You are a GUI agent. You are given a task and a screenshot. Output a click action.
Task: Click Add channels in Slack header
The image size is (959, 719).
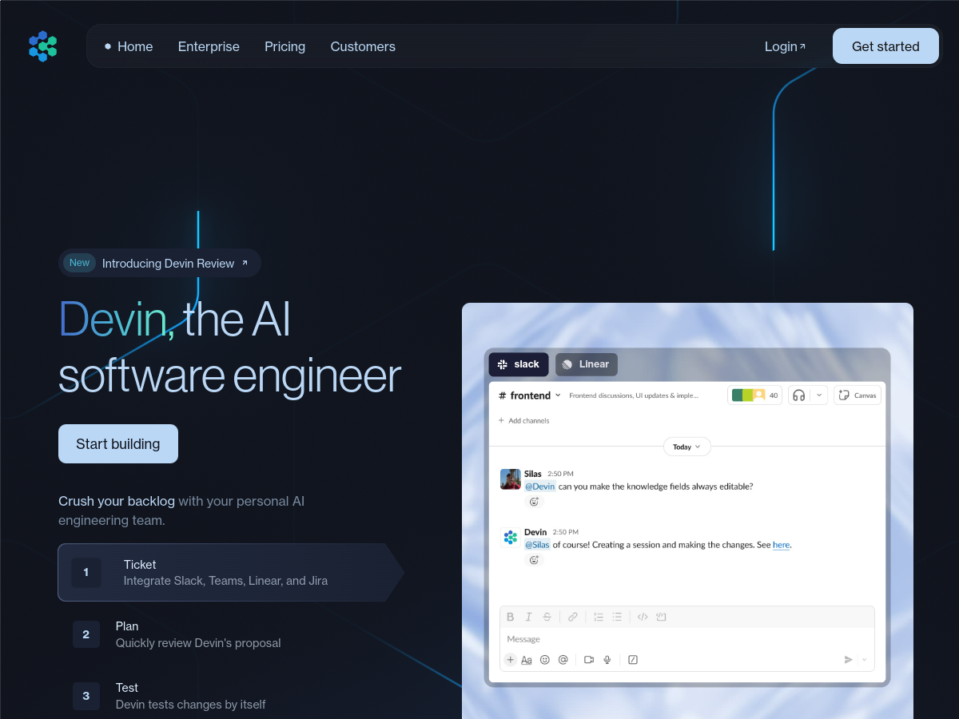click(524, 420)
